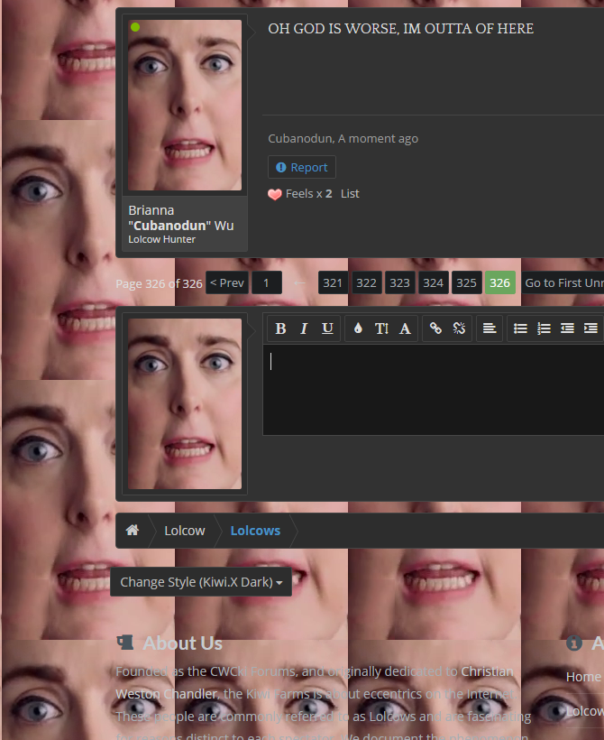The height and width of the screenshot is (740, 604).
Task: Open the Christian Weston Chandler link
Action: [316, 682]
